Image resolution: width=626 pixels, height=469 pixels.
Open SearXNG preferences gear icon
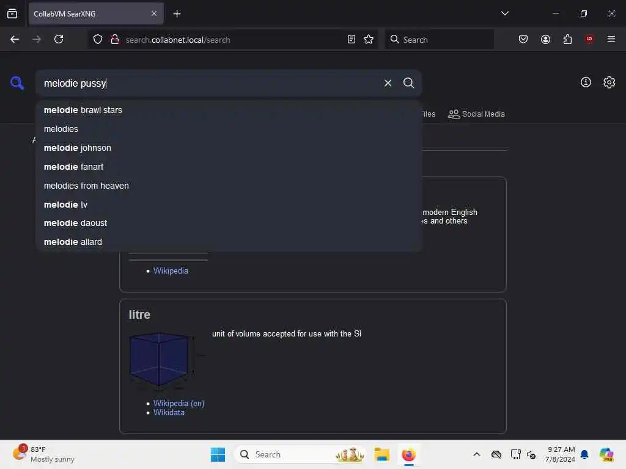pyautogui.click(x=609, y=82)
